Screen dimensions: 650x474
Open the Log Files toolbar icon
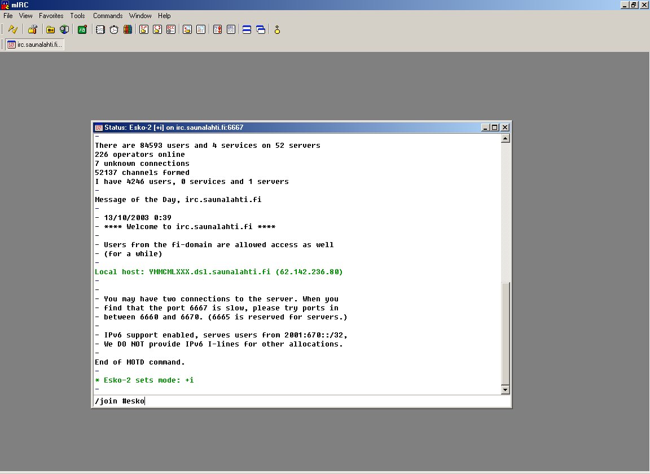click(x=201, y=29)
